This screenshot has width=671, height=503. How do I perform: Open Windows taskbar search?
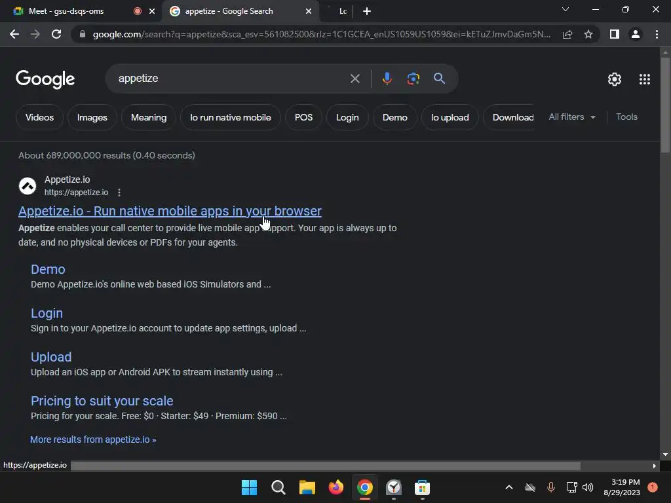coord(278,487)
